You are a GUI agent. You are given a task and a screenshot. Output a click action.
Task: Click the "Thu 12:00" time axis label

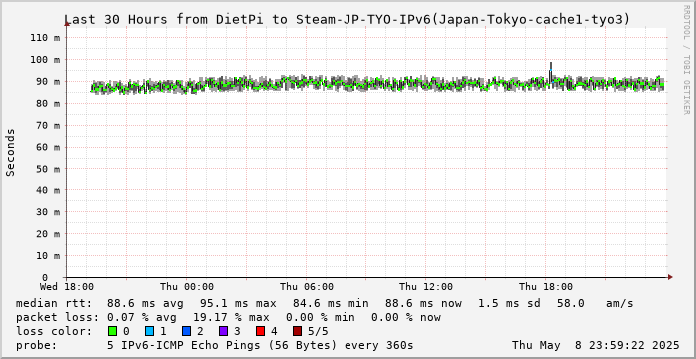[x=426, y=287]
